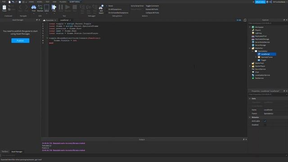The width and height of the screenshot is (288, 162).
Task: Click the Add Watch icon
Action: pyautogui.click(x=101, y=7)
